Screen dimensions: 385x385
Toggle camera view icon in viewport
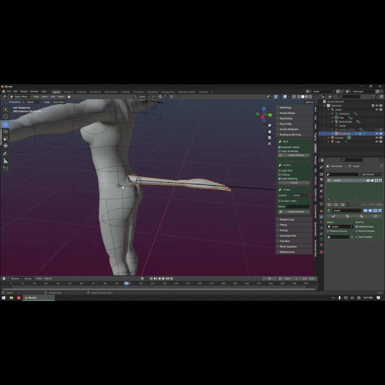(269, 137)
